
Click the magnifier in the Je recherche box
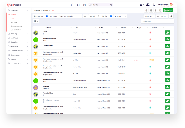111,5
